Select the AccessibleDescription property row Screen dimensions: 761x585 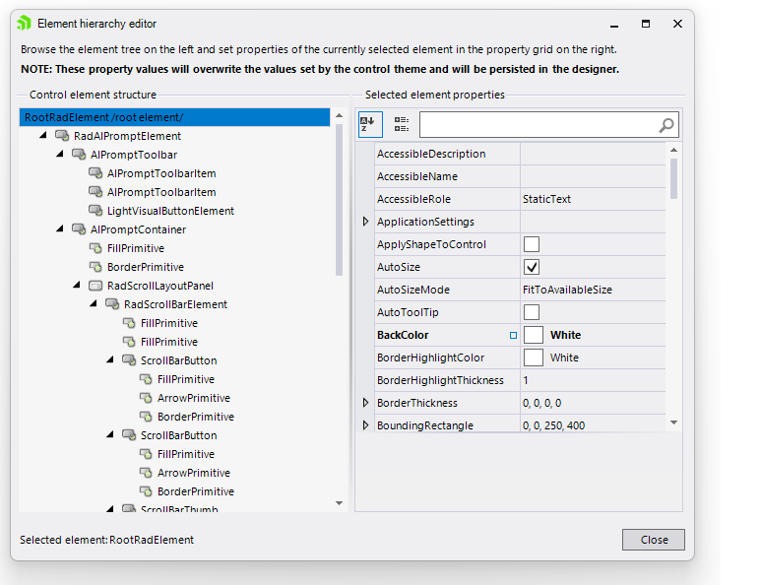[x=520, y=154]
